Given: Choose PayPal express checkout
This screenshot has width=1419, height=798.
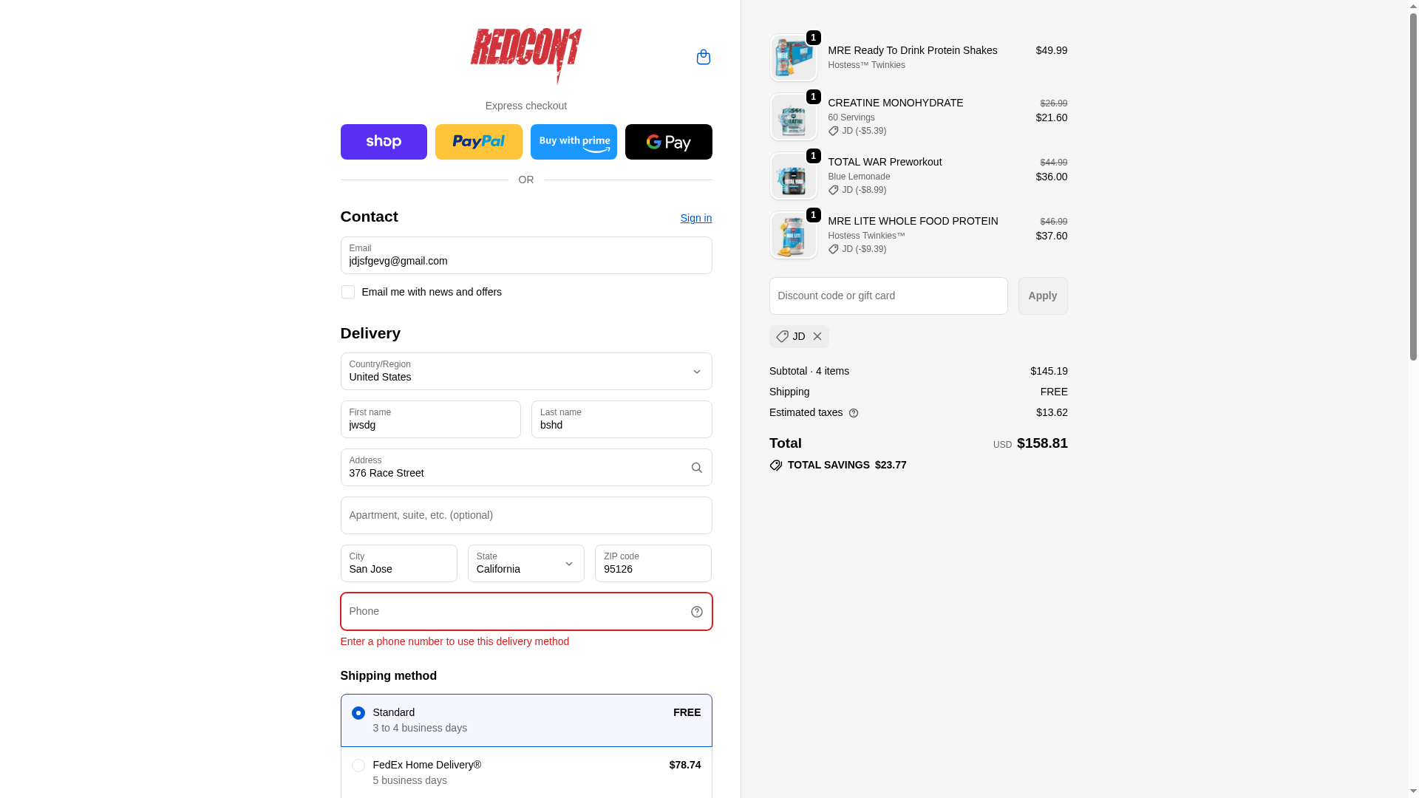Looking at the screenshot, I should point(478,142).
